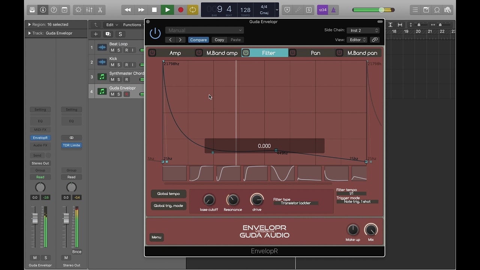Viewport: 480px width, 270px height.
Task: Toggle the purple metronome icon
Action: [x=333, y=10]
